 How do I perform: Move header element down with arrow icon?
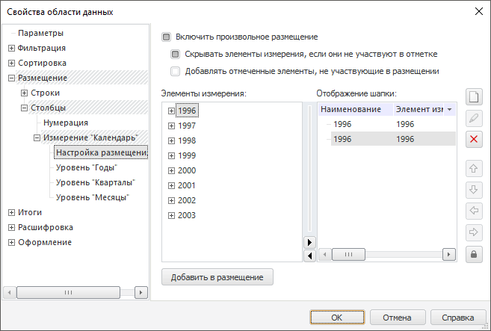(x=473, y=189)
